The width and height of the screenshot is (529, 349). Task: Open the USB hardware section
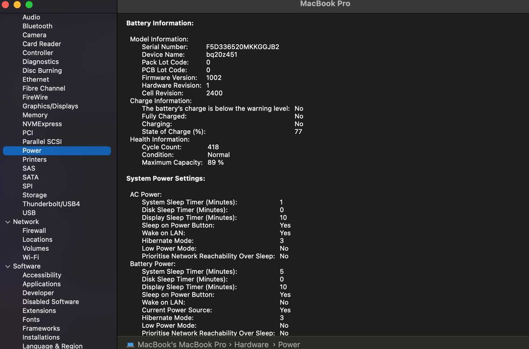[x=29, y=213]
